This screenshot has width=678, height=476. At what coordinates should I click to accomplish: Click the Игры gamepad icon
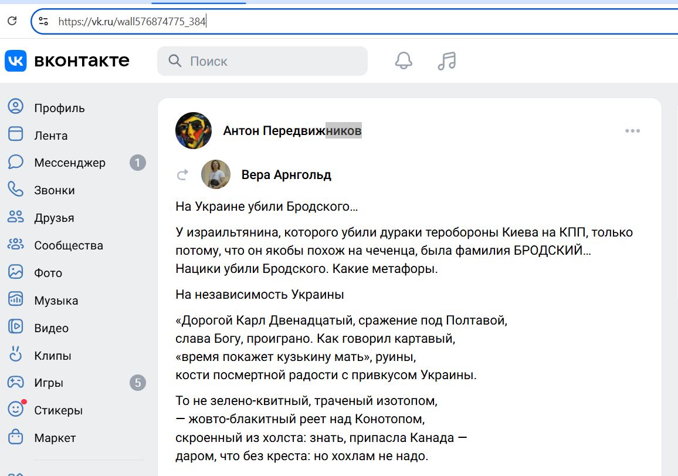coord(16,382)
